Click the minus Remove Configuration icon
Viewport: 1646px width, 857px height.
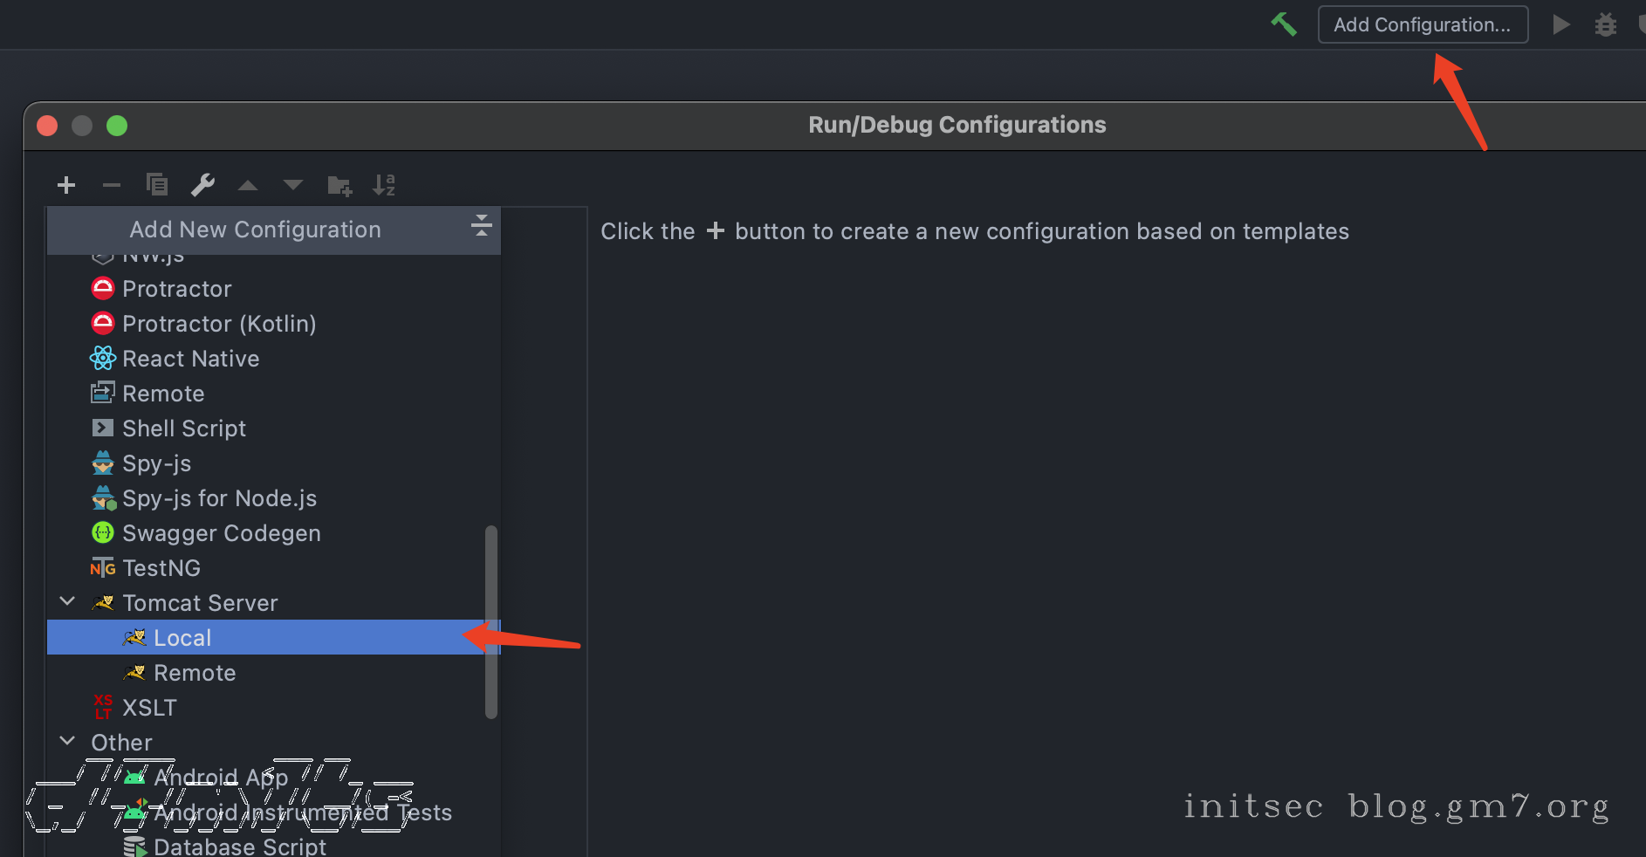coord(112,185)
